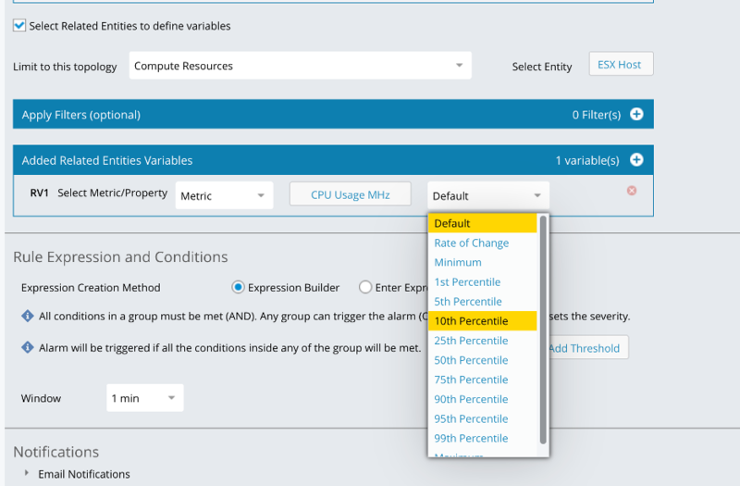Open the Window 1 min dropdown
740x486 pixels.
coord(145,398)
